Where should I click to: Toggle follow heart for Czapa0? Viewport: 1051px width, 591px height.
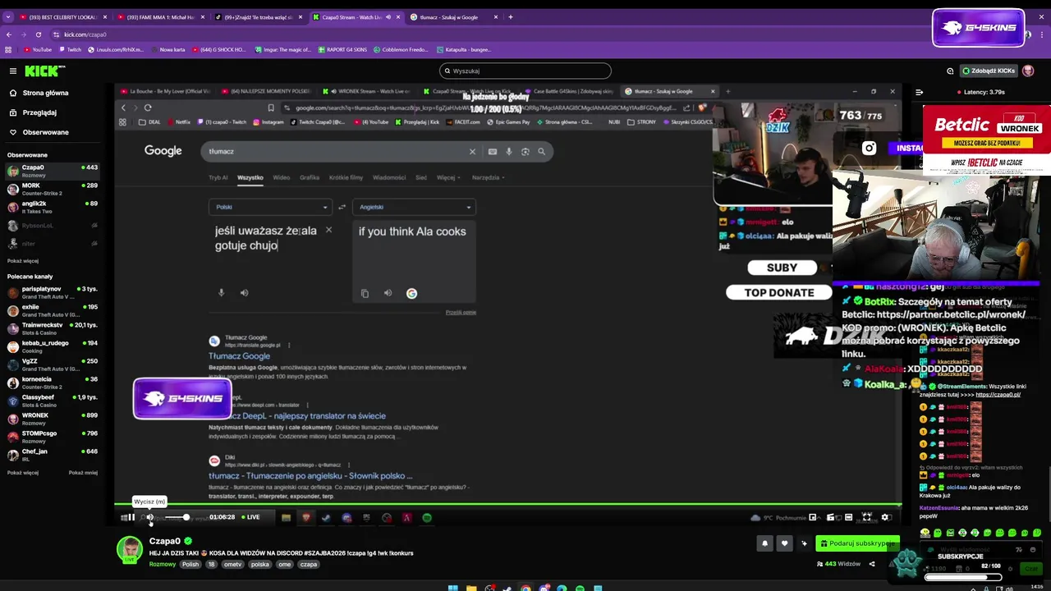pyautogui.click(x=784, y=543)
